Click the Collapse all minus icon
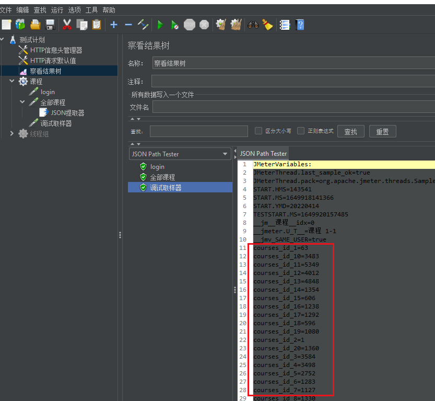 point(128,25)
